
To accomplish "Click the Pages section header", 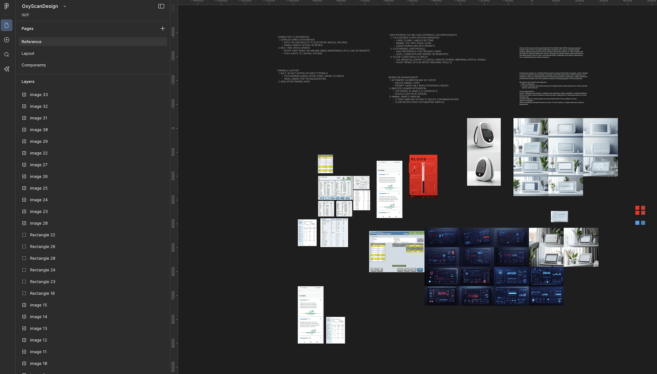I will point(27,28).
